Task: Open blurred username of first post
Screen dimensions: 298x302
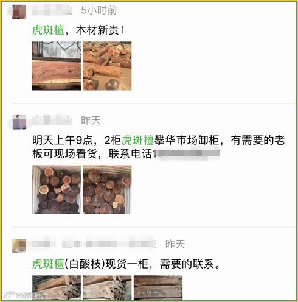Action: click(52, 10)
